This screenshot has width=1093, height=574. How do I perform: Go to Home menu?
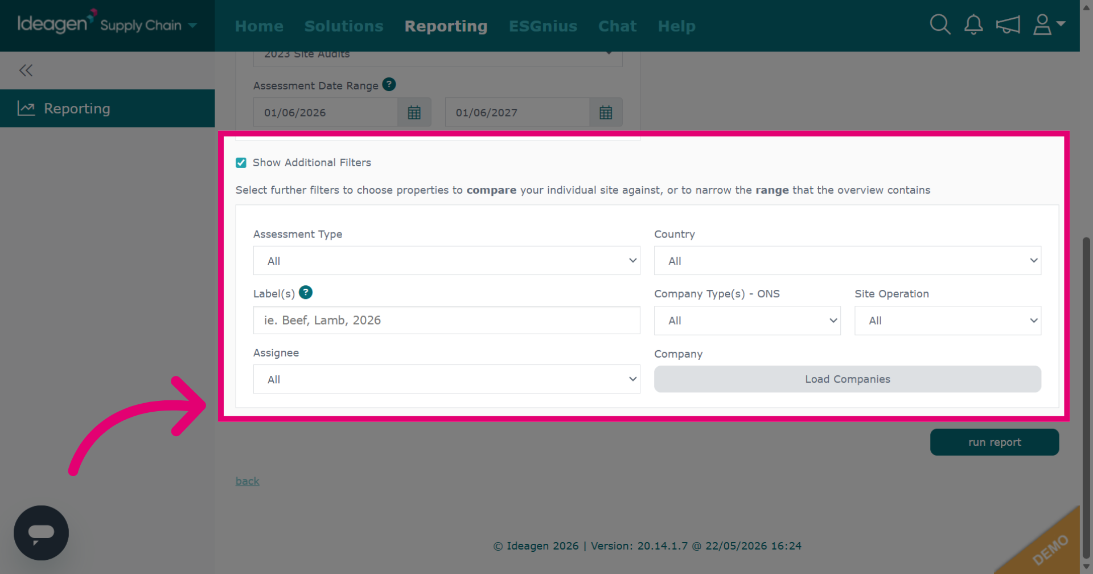(x=259, y=26)
